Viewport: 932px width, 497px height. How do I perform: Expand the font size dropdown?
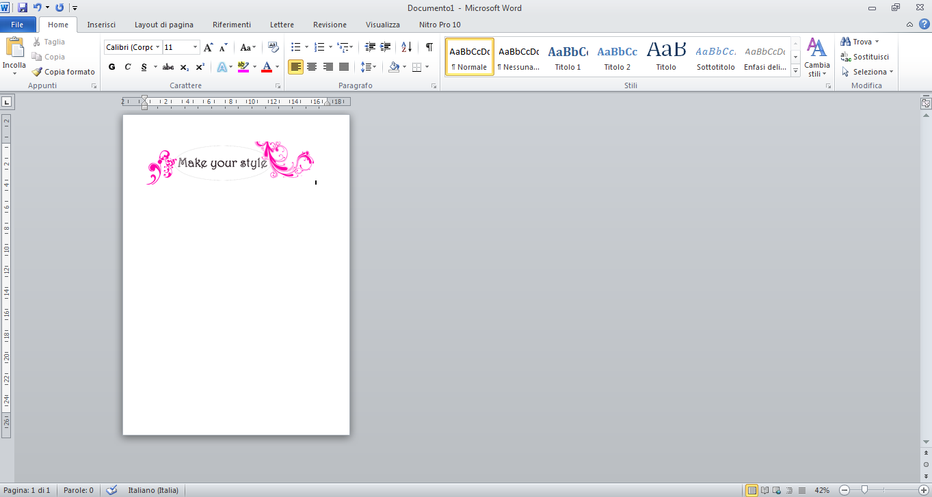point(196,47)
